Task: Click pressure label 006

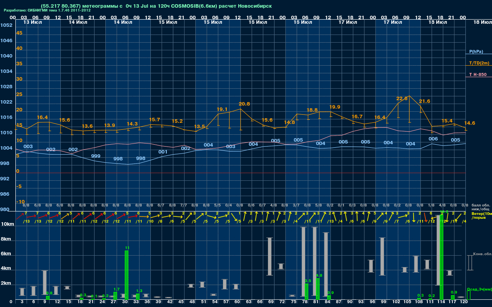Action: click(x=433, y=139)
